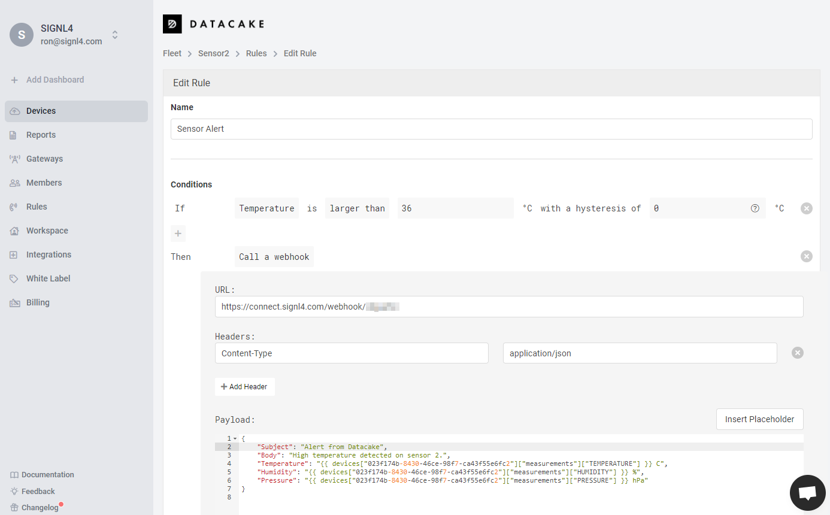The width and height of the screenshot is (830, 515).
Task: Collapse the payload code fold arrow on line 1
Action: click(x=235, y=438)
